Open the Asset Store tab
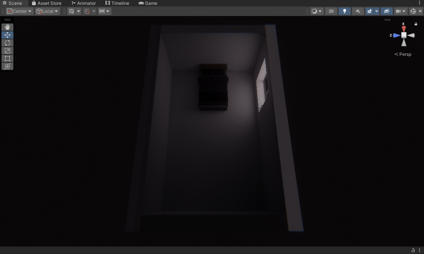The height and width of the screenshot is (254, 424). pyautogui.click(x=47, y=3)
